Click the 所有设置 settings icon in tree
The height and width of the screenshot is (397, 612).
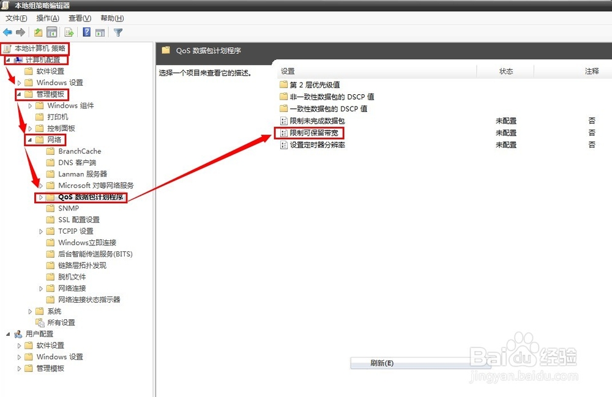click(40, 322)
